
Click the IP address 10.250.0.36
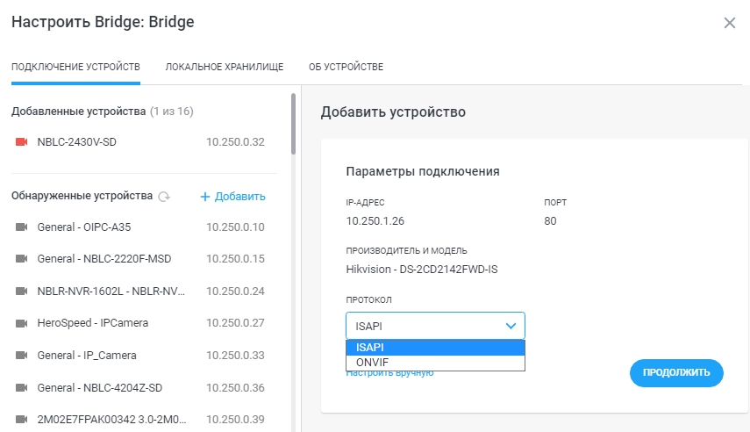pos(235,387)
